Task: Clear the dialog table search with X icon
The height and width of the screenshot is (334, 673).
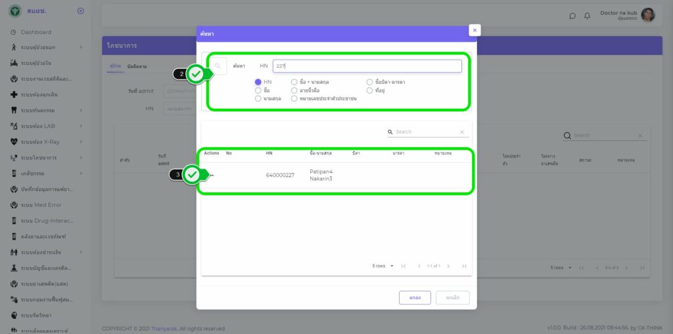Action: coord(461,132)
